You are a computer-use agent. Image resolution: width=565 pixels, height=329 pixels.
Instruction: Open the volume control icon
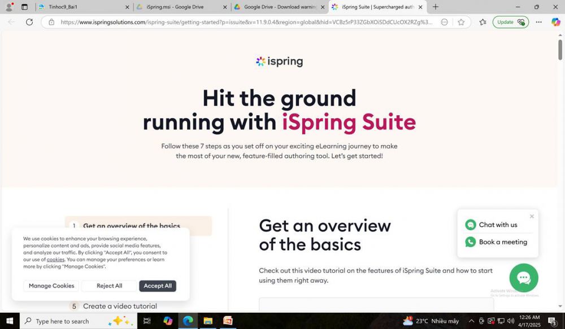(510, 321)
